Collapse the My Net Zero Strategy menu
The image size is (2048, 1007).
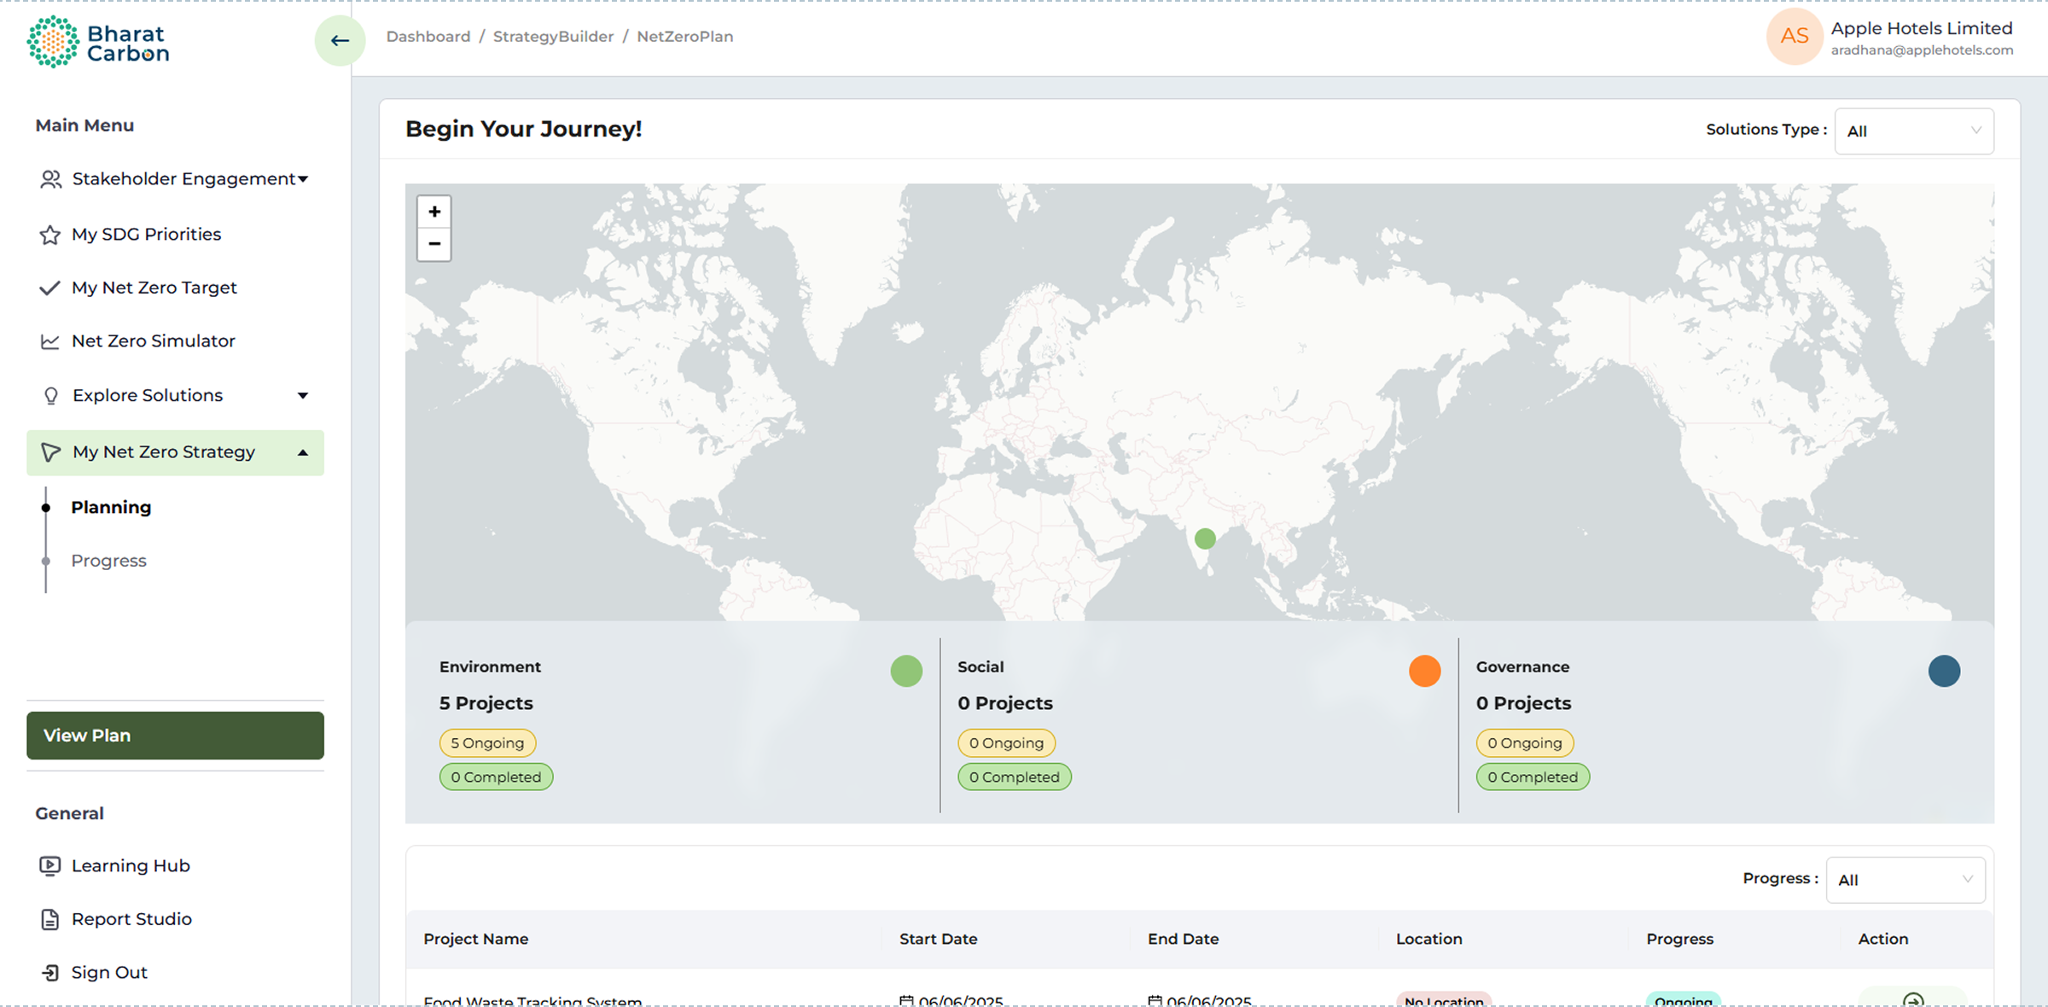[303, 452]
